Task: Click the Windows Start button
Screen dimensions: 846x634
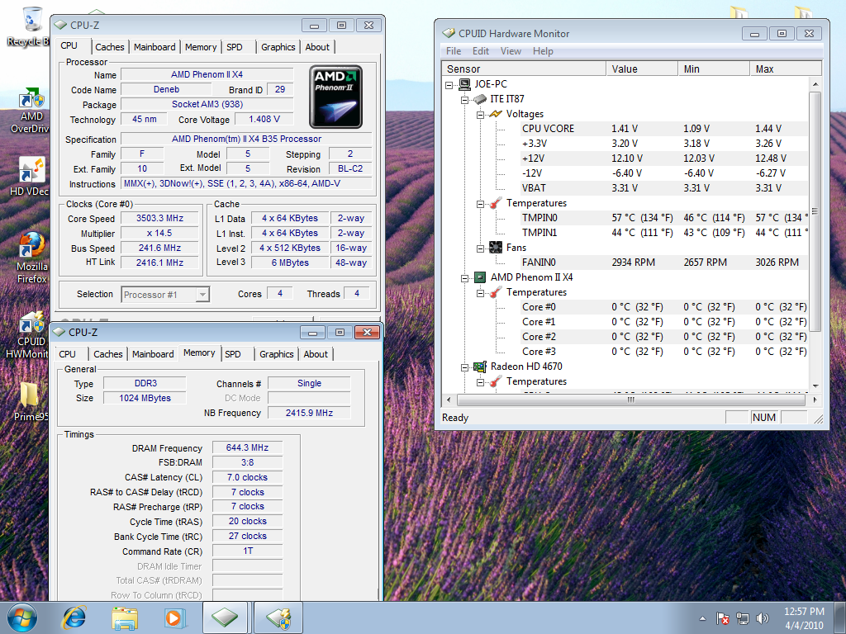Action: pos(22,617)
